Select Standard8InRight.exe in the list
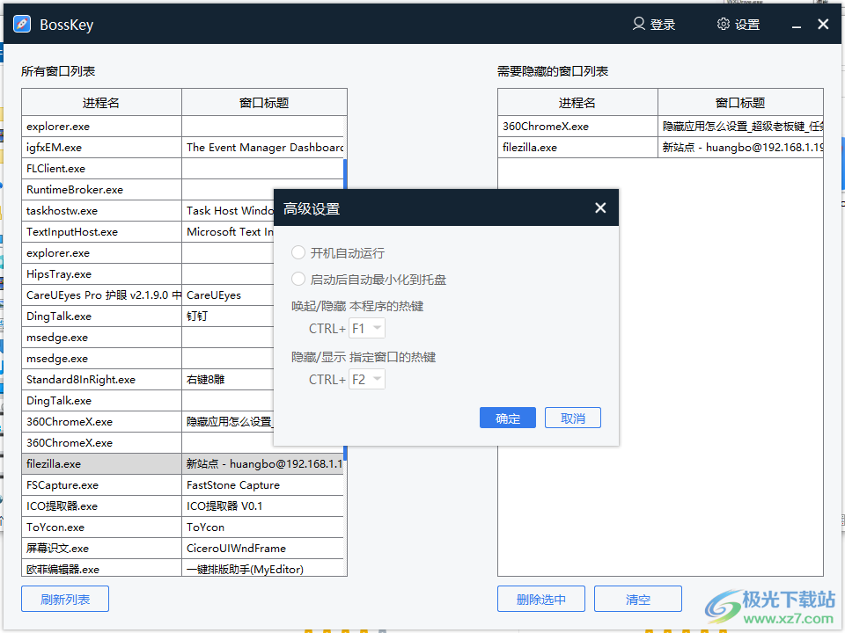Viewport: 845px width, 633px height. click(101, 380)
